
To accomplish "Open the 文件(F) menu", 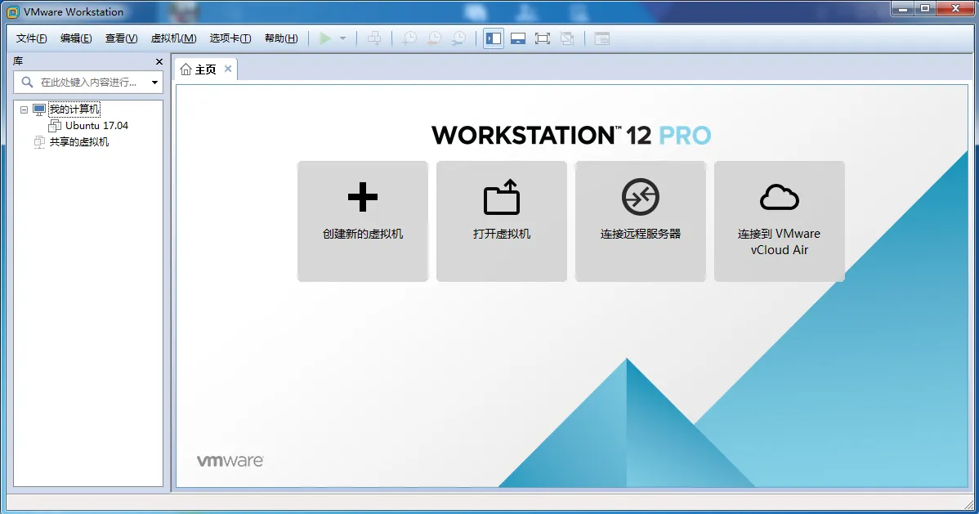I will coord(31,38).
